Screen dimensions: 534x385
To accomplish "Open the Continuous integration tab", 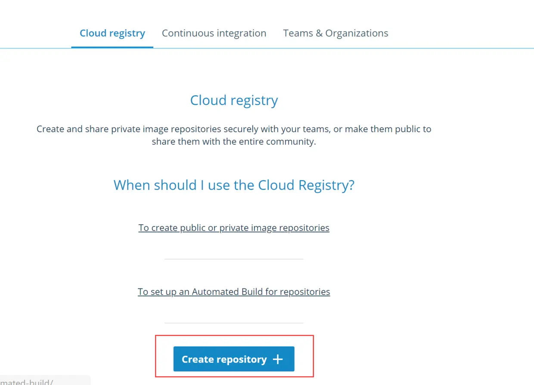I will 214,33.
